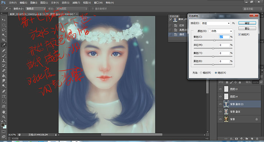Image resolution: width=264 pixels, height=142 pixels.
Task: Open the File (文件) menu
Action: [x=12, y=3]
